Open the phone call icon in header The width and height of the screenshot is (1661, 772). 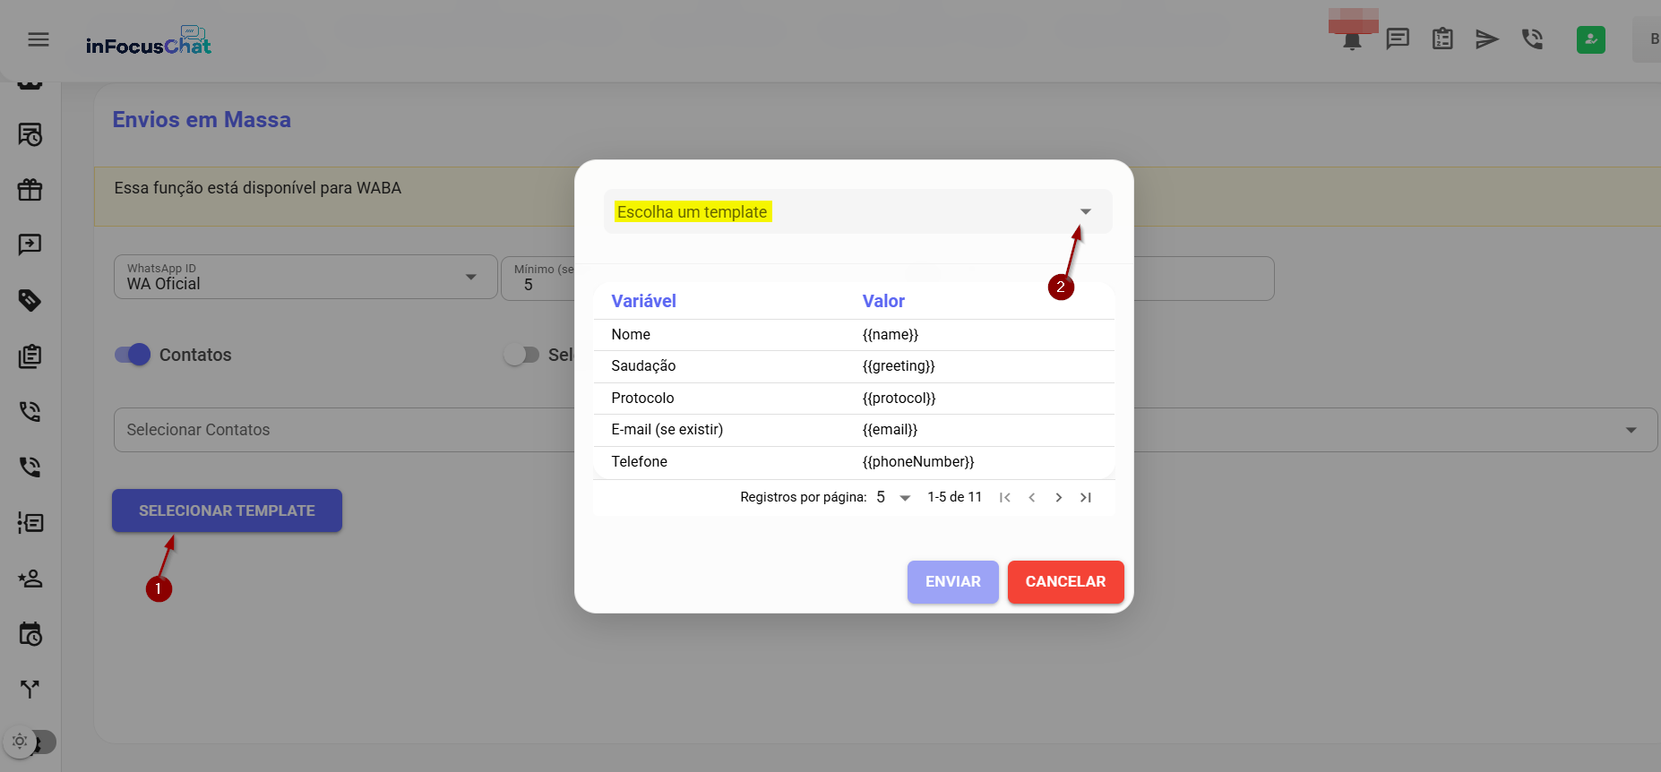point(1532,39)
